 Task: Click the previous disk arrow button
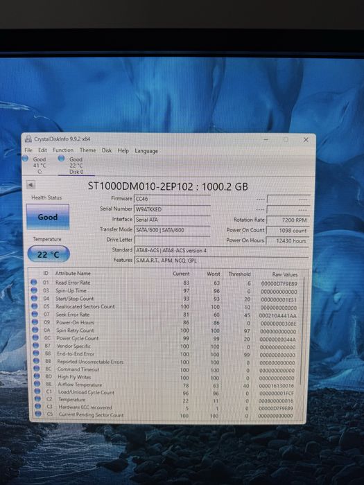(31, 185)
